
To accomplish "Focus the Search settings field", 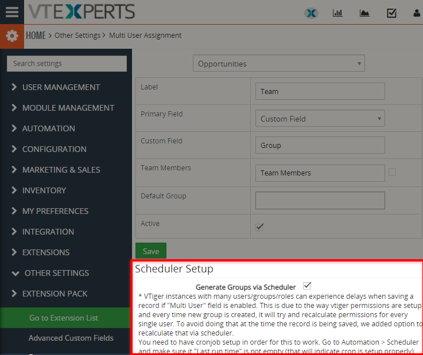I will 67,64.
